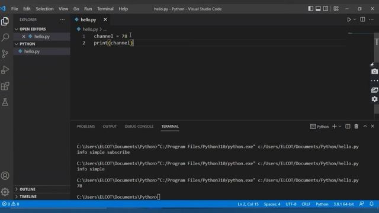This screenshot has width=379, height=213.
Task: Change indentation via Spaces: 4
Action: [272, 204]
